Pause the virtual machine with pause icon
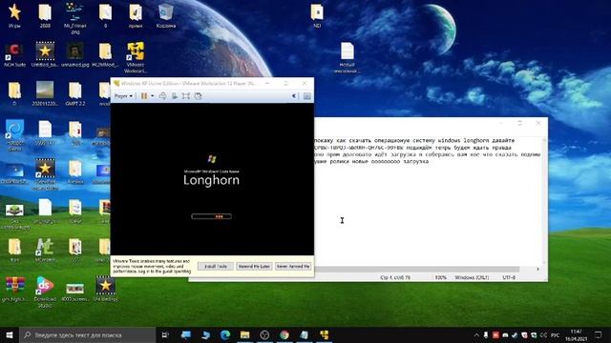 tap(144, 95)
